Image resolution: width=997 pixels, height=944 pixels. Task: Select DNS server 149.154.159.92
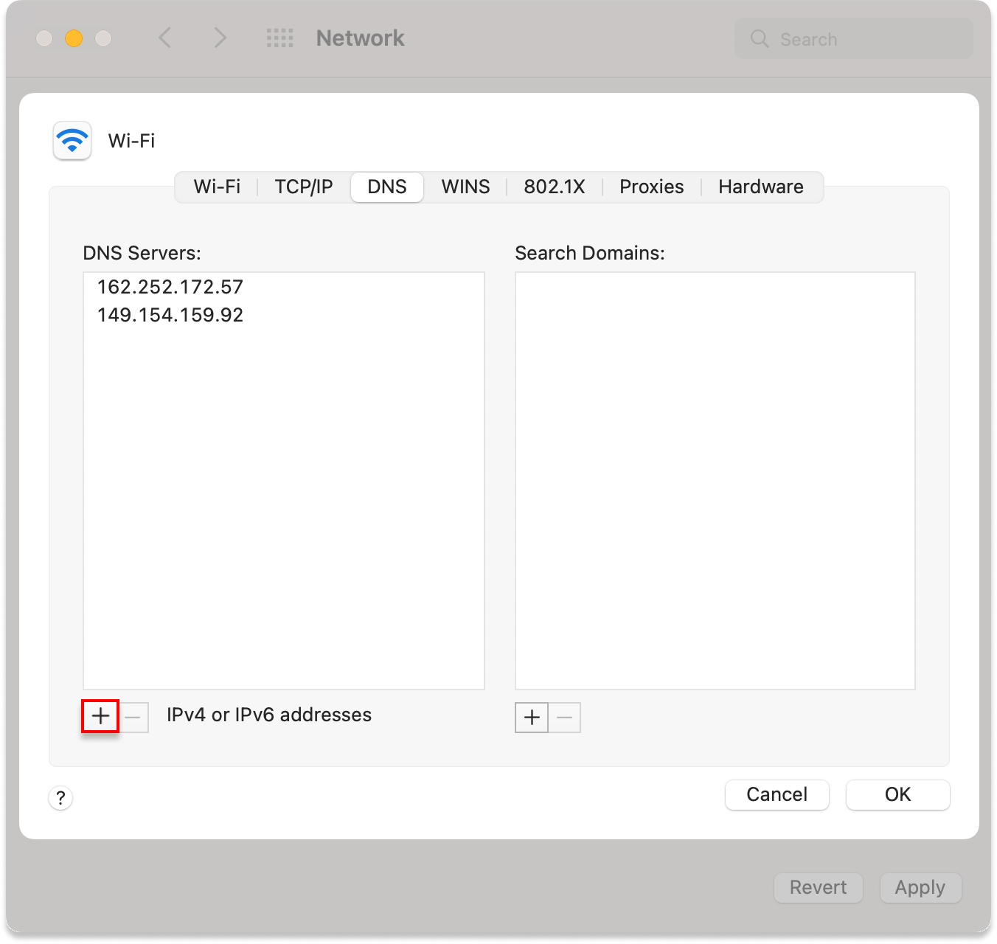pyautogui.click(x=170, y=315)
